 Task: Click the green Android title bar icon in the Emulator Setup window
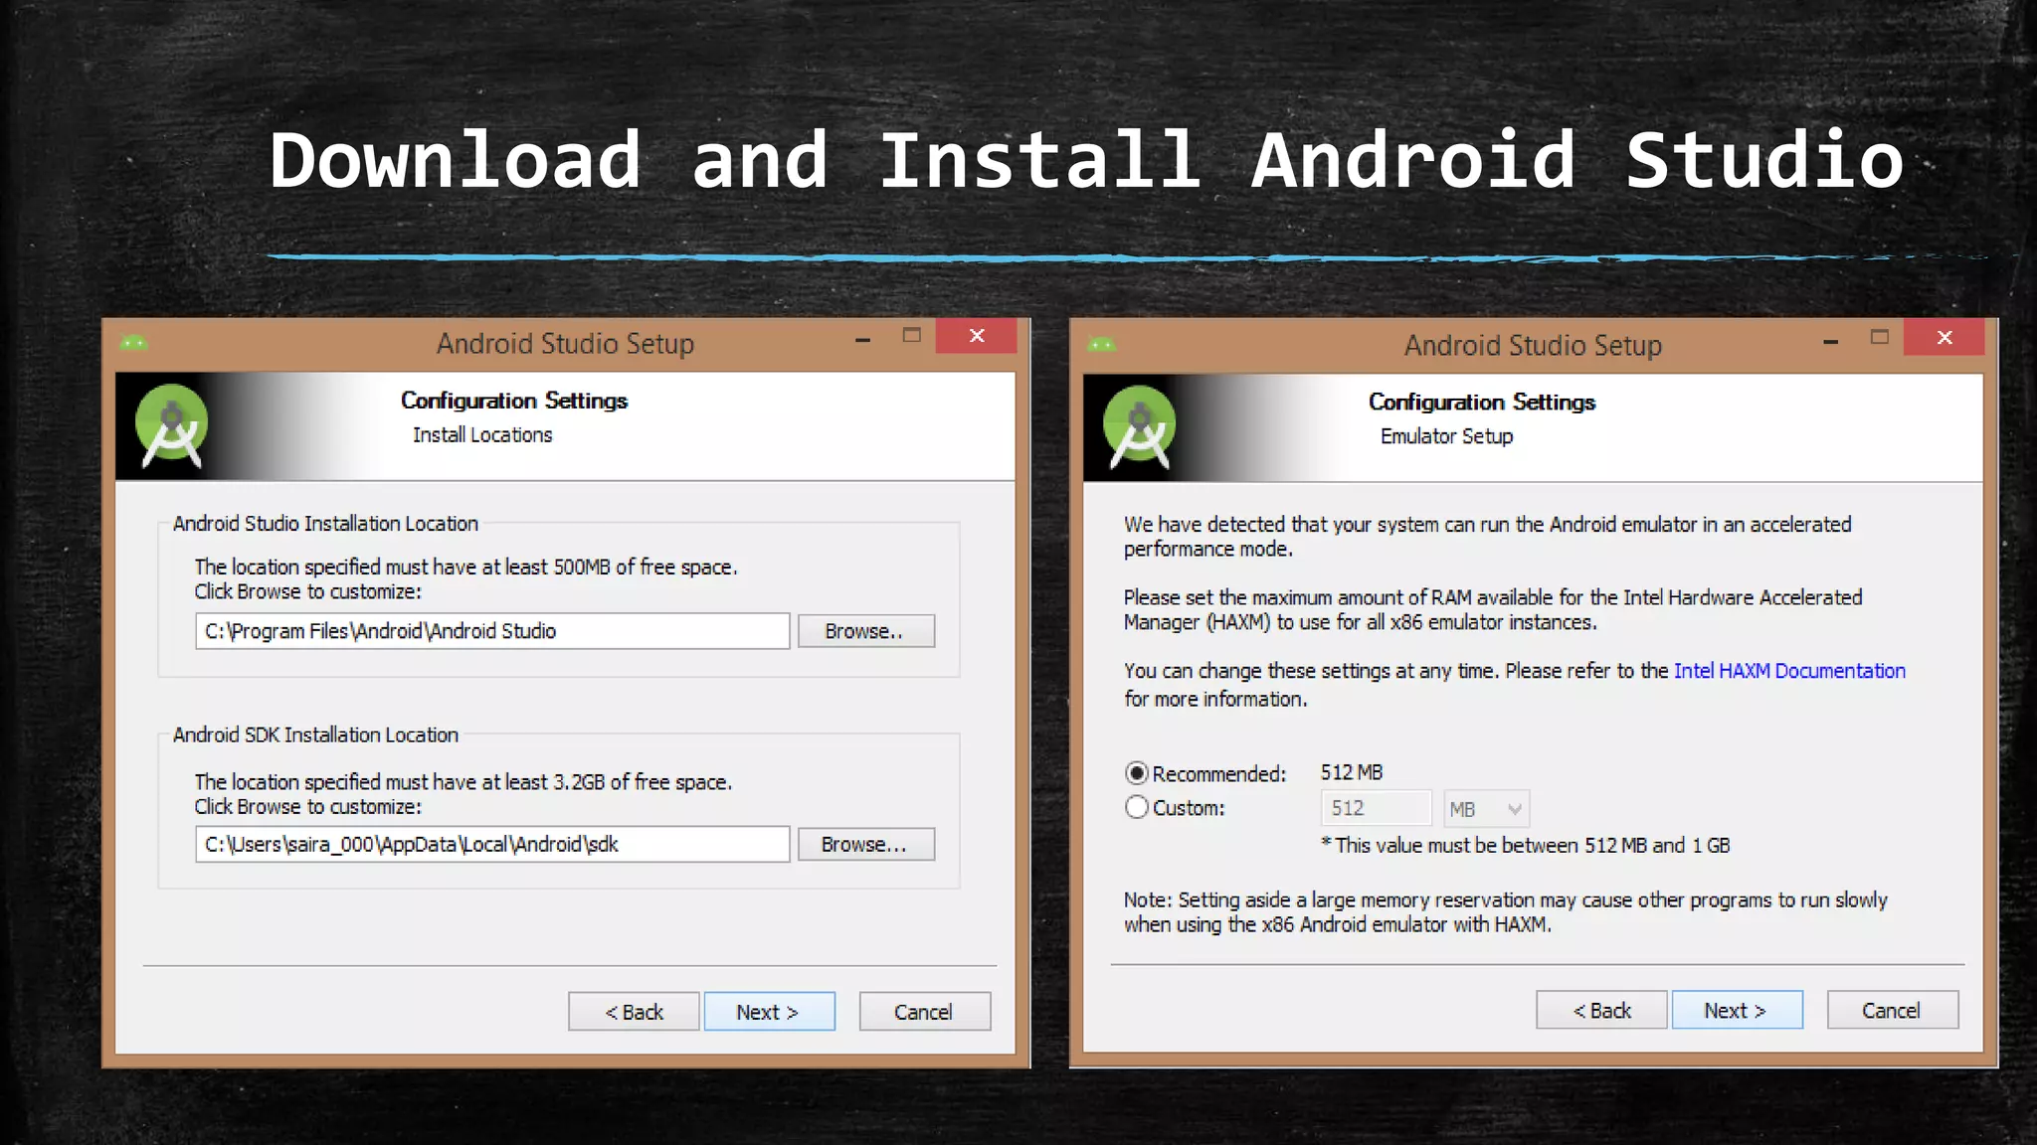(x=1101, y=345)
